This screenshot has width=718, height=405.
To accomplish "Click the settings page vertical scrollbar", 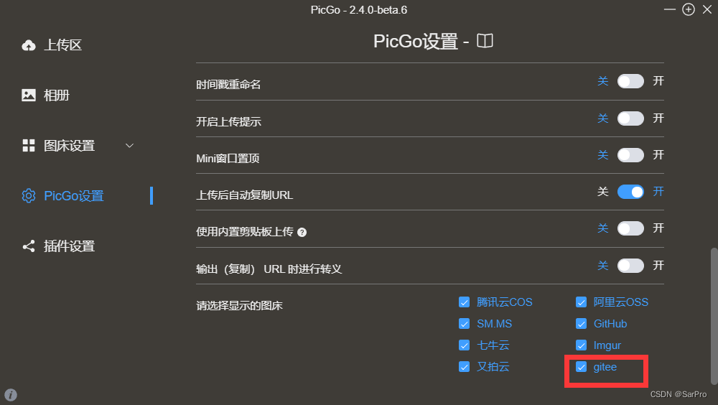I will click(x=714, y=316).
